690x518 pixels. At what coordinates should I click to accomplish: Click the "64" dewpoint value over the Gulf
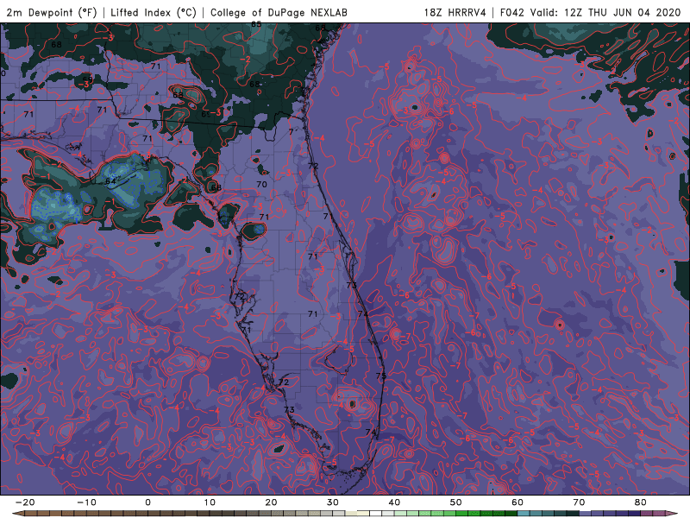click(x=110, y=181)
